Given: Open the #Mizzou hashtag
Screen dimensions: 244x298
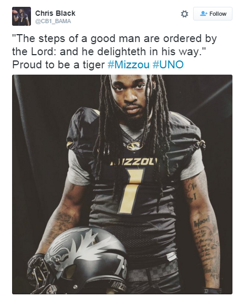Looking at the screenshot, I should [x=129, y=65].
